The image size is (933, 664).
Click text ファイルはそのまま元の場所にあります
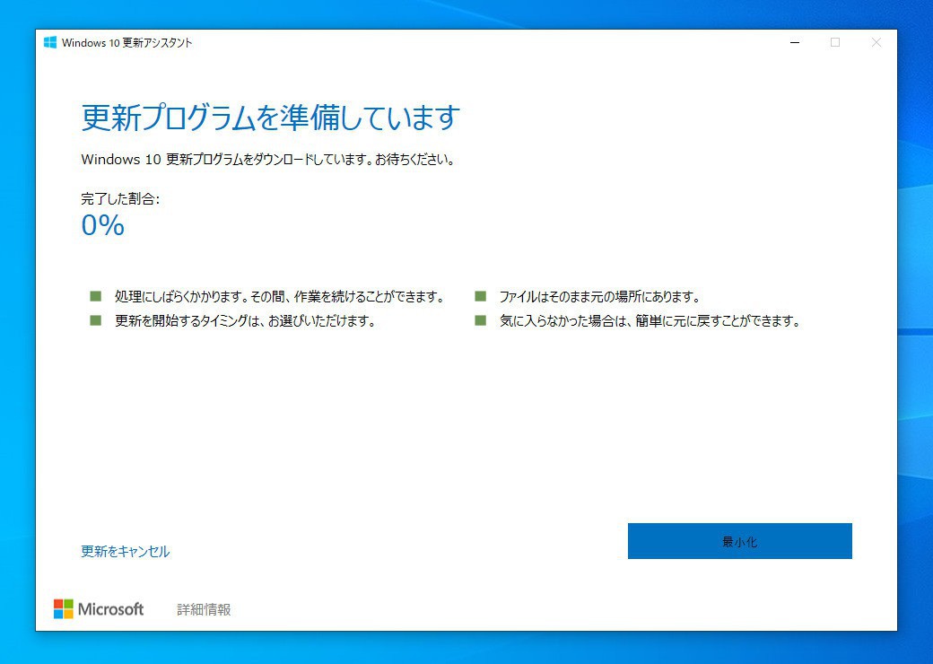coord(599,296)
